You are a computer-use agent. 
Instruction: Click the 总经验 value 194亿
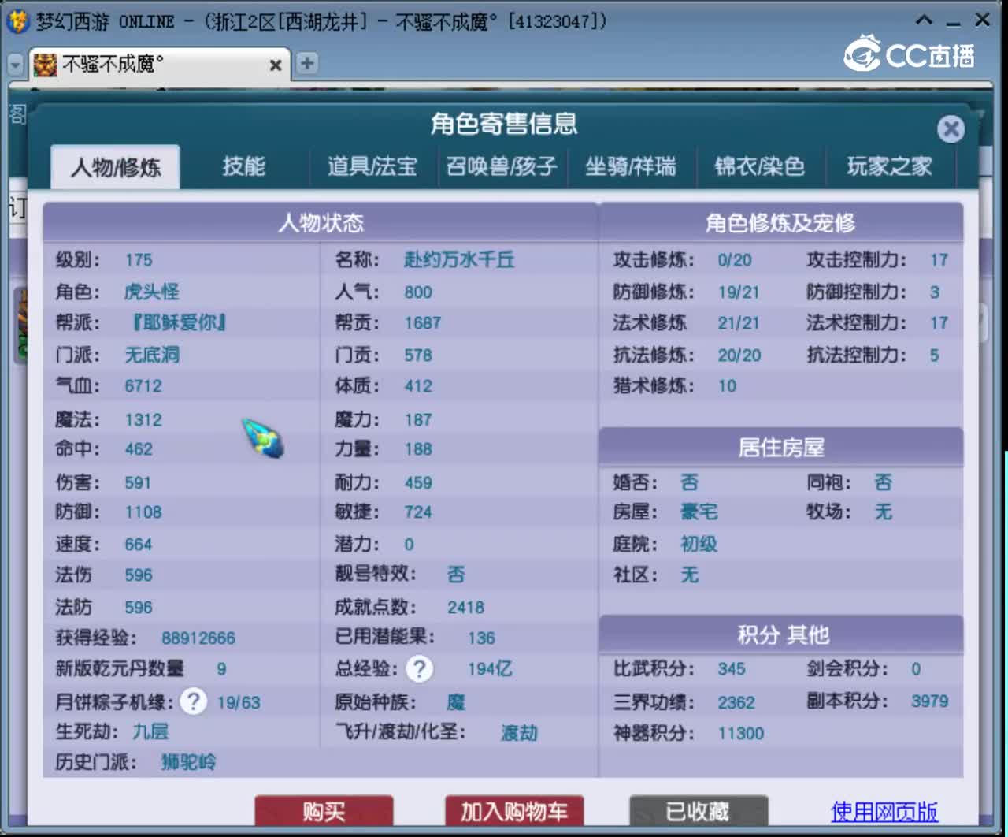click(x=490, y=669)
